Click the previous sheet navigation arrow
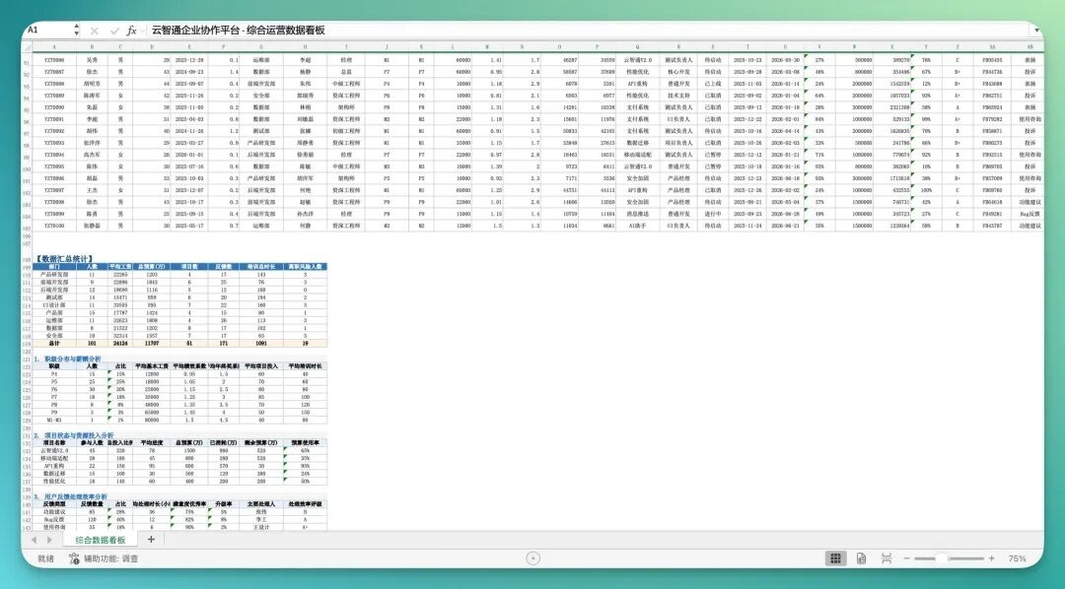1065x589 pixels. coord(34,540)
